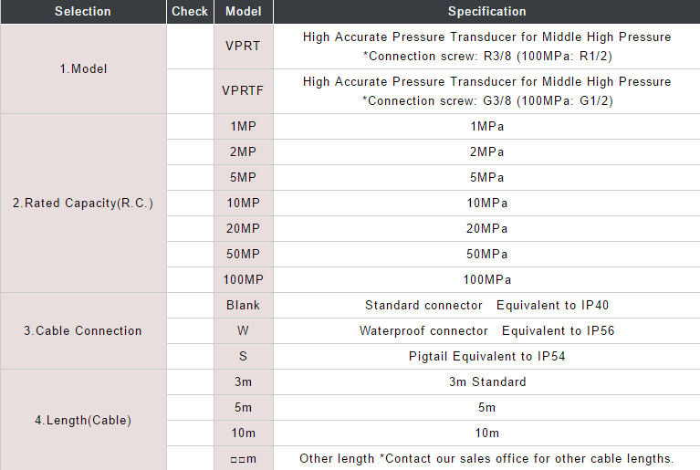Image resolution: width=700 pixels, height=470 pixels.
Task: Select the Blank cable connection cell
Action: 244,306
